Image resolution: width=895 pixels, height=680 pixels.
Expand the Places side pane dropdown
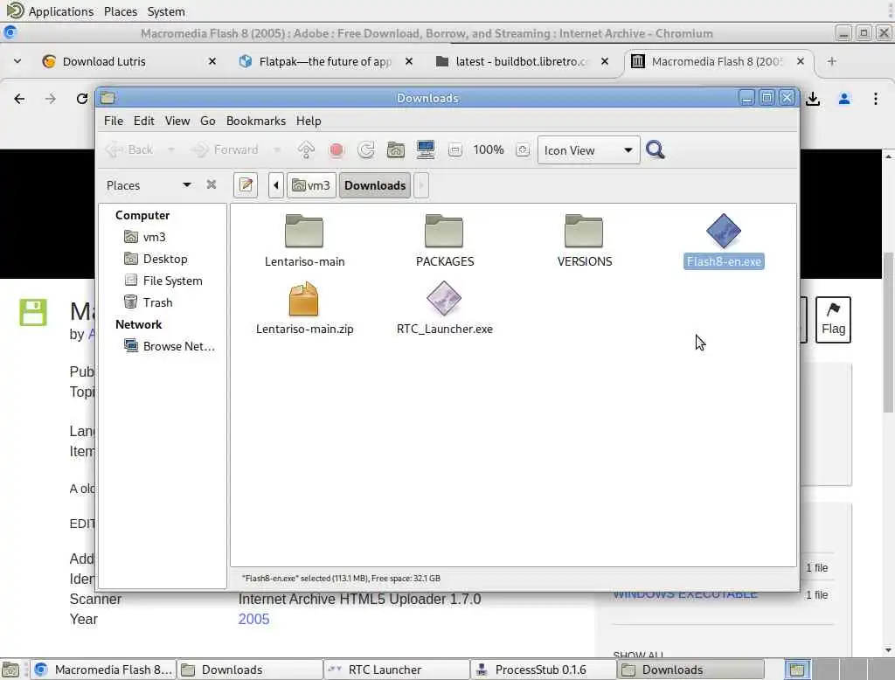187,185
